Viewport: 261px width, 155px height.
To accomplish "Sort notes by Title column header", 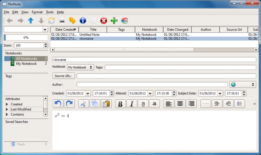I will [93, 29].
